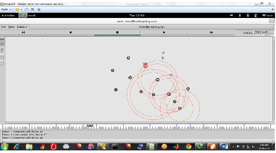Click the play backward button
This screenshot has width=276, height=153.
click(x=70, y=32)
